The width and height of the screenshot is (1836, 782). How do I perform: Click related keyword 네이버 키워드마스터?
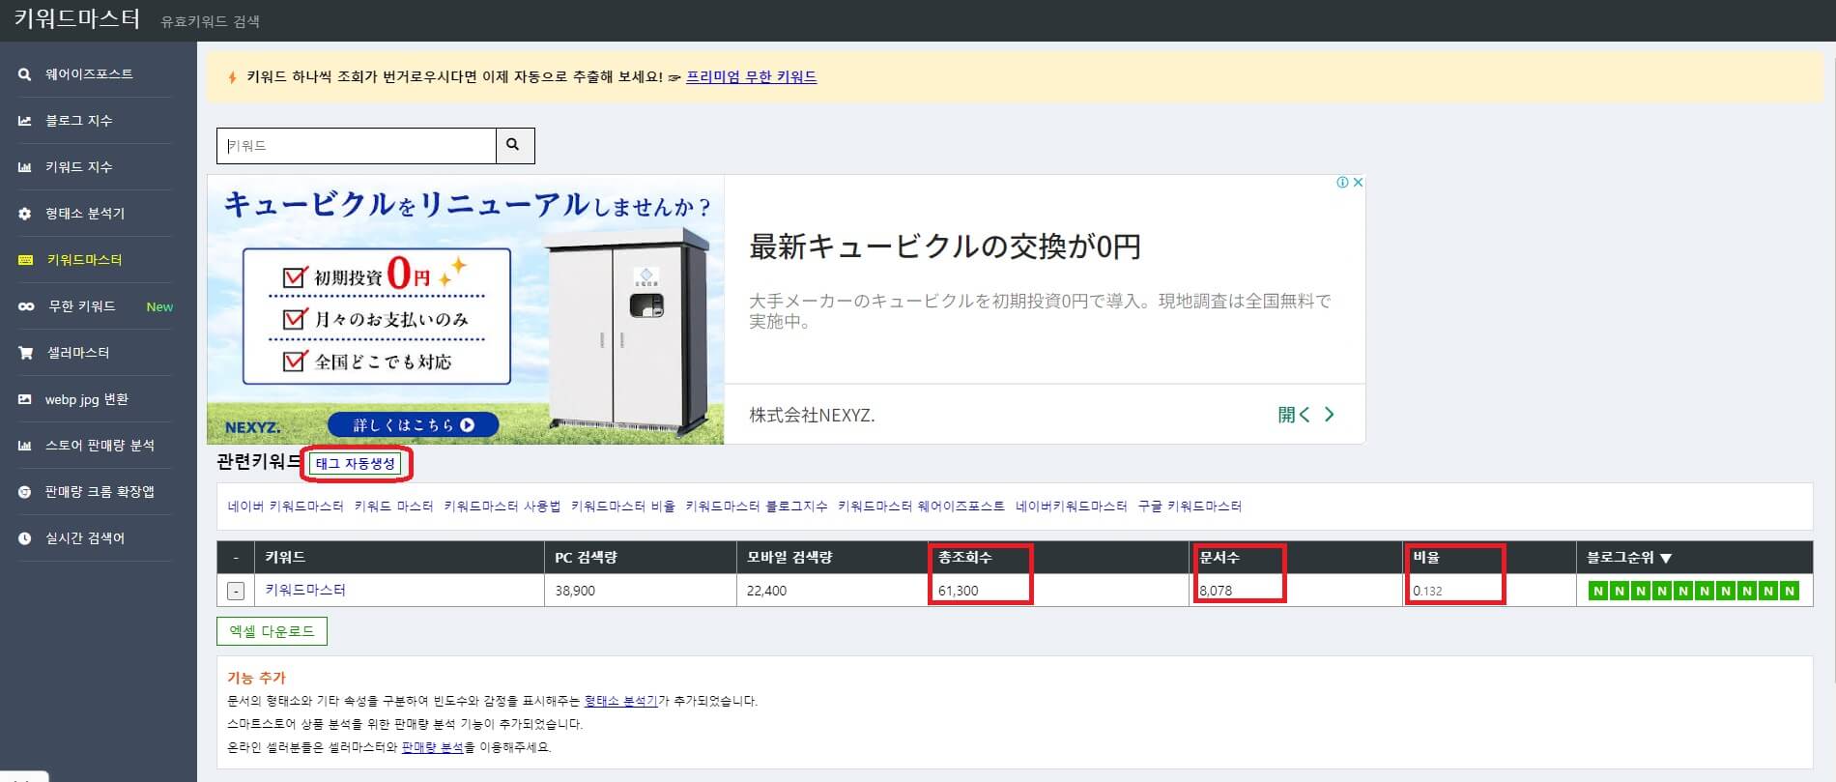point(286,506)
